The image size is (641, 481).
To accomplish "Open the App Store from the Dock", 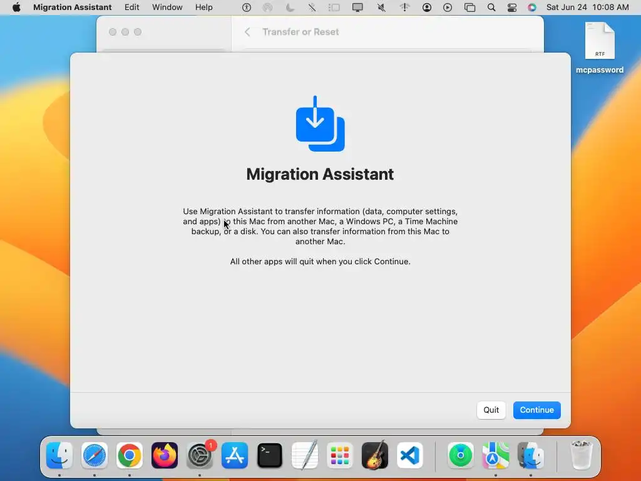I will click(x=235, y=455).
